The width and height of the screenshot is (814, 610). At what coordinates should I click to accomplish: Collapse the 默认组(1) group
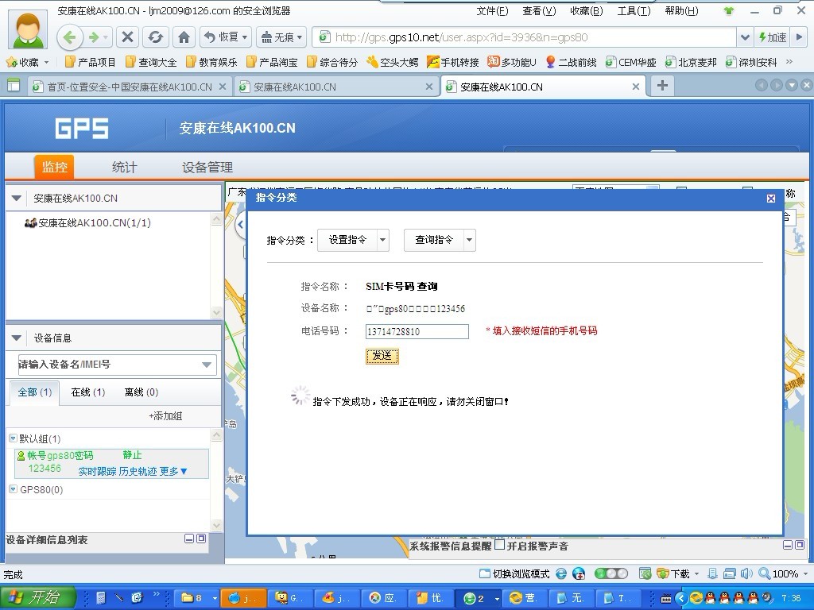[14, 438]
